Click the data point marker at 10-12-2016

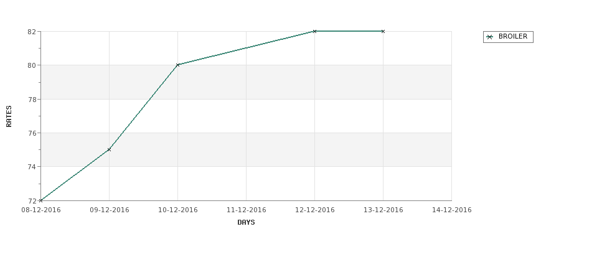[x=177, y=65]
